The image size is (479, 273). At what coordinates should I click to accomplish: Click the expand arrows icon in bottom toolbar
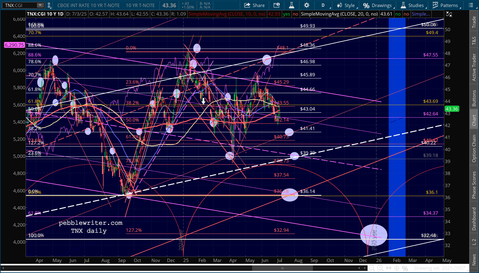(x=388, y=268)
